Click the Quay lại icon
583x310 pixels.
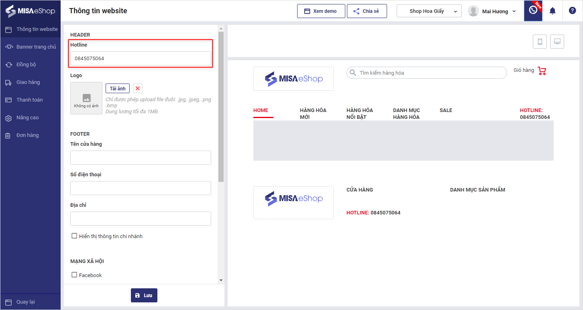click(8, 302)
